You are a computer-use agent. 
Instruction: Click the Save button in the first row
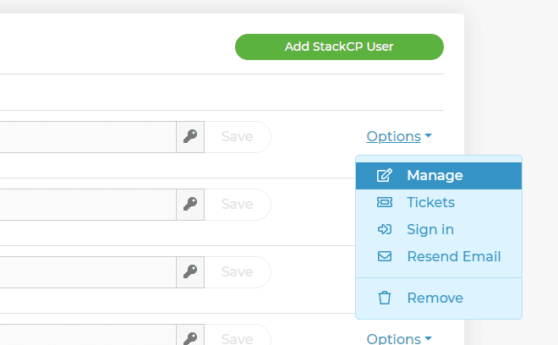click(x=238, y=137)
